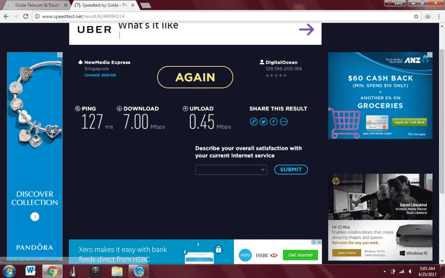View site information icon in address bar
445x278 pixels.
click(37, 16)
